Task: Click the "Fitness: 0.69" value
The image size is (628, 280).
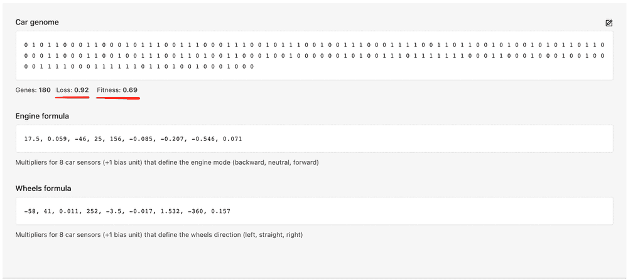Action: point(117,90)
